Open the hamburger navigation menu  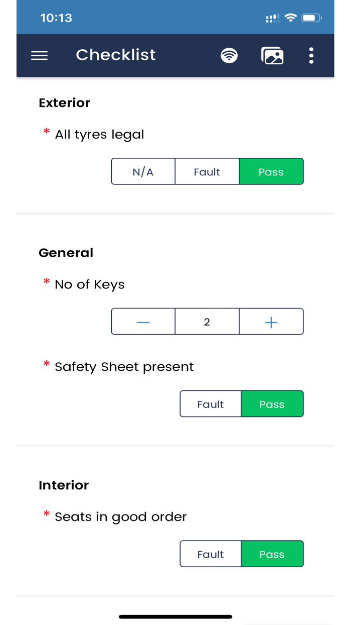pyautogui.click(x=39, y=55)
